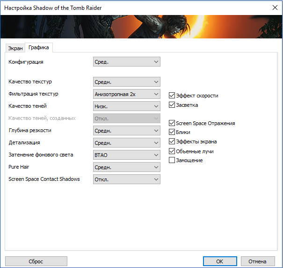Expand the Детализация dropdown

(127, 143)
